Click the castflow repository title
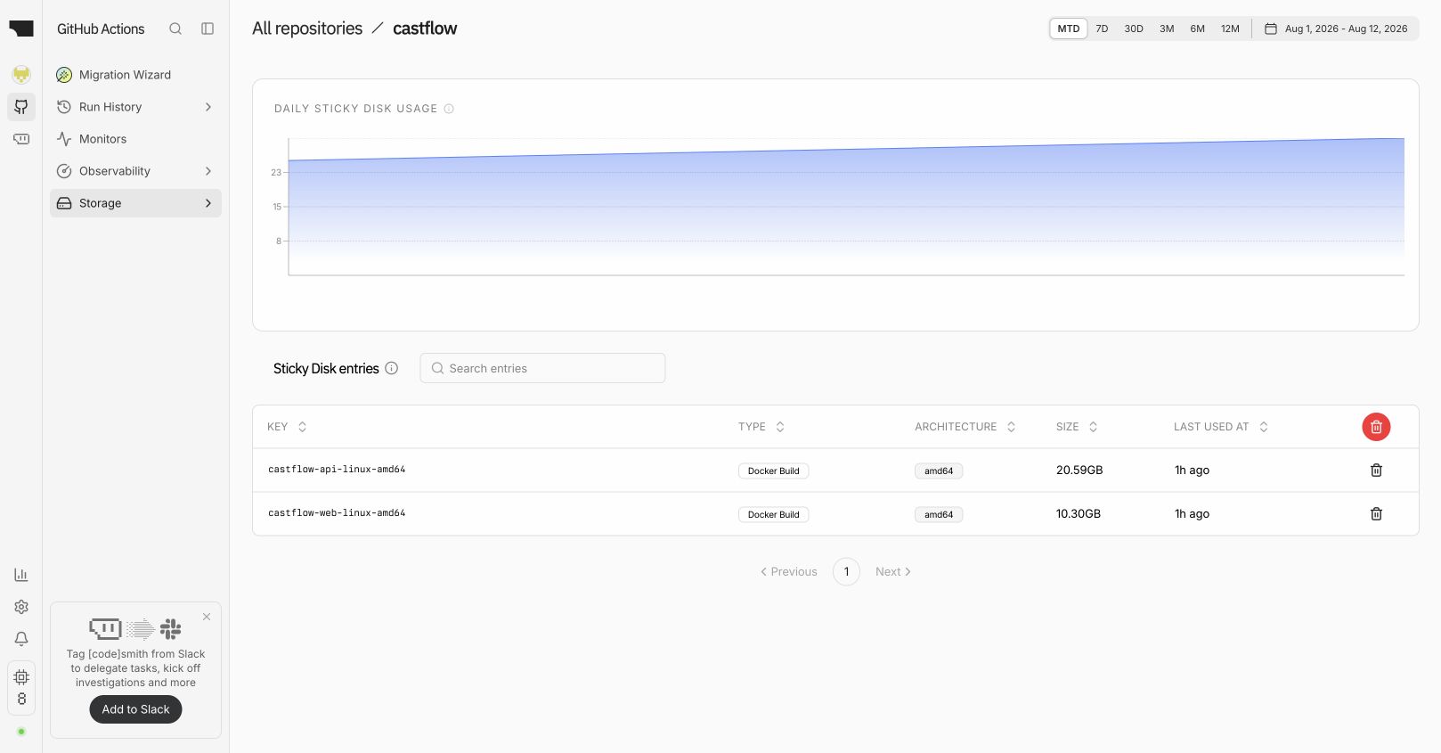 click(425, 29)
